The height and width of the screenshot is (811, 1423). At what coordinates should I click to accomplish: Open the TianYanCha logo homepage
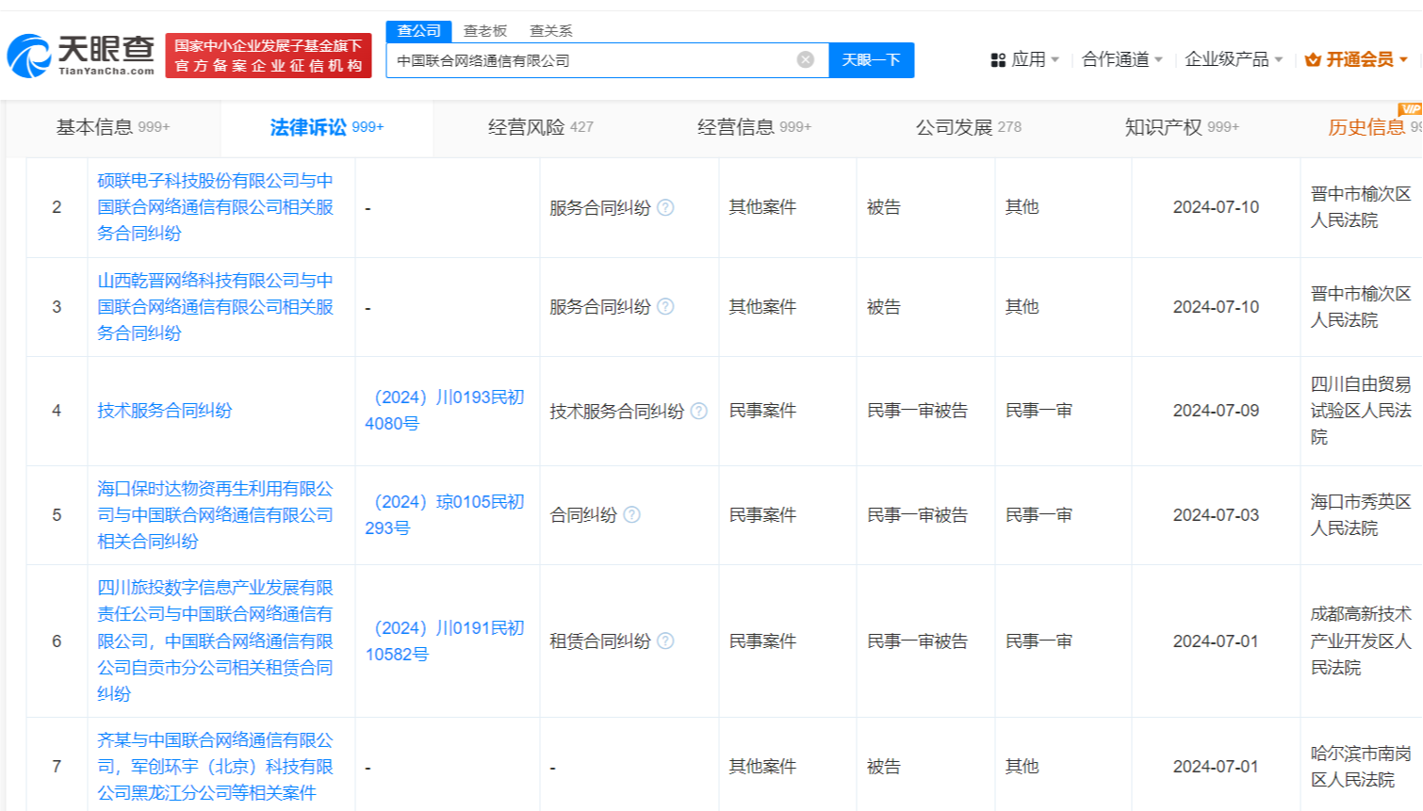click(x=81, y=56)
